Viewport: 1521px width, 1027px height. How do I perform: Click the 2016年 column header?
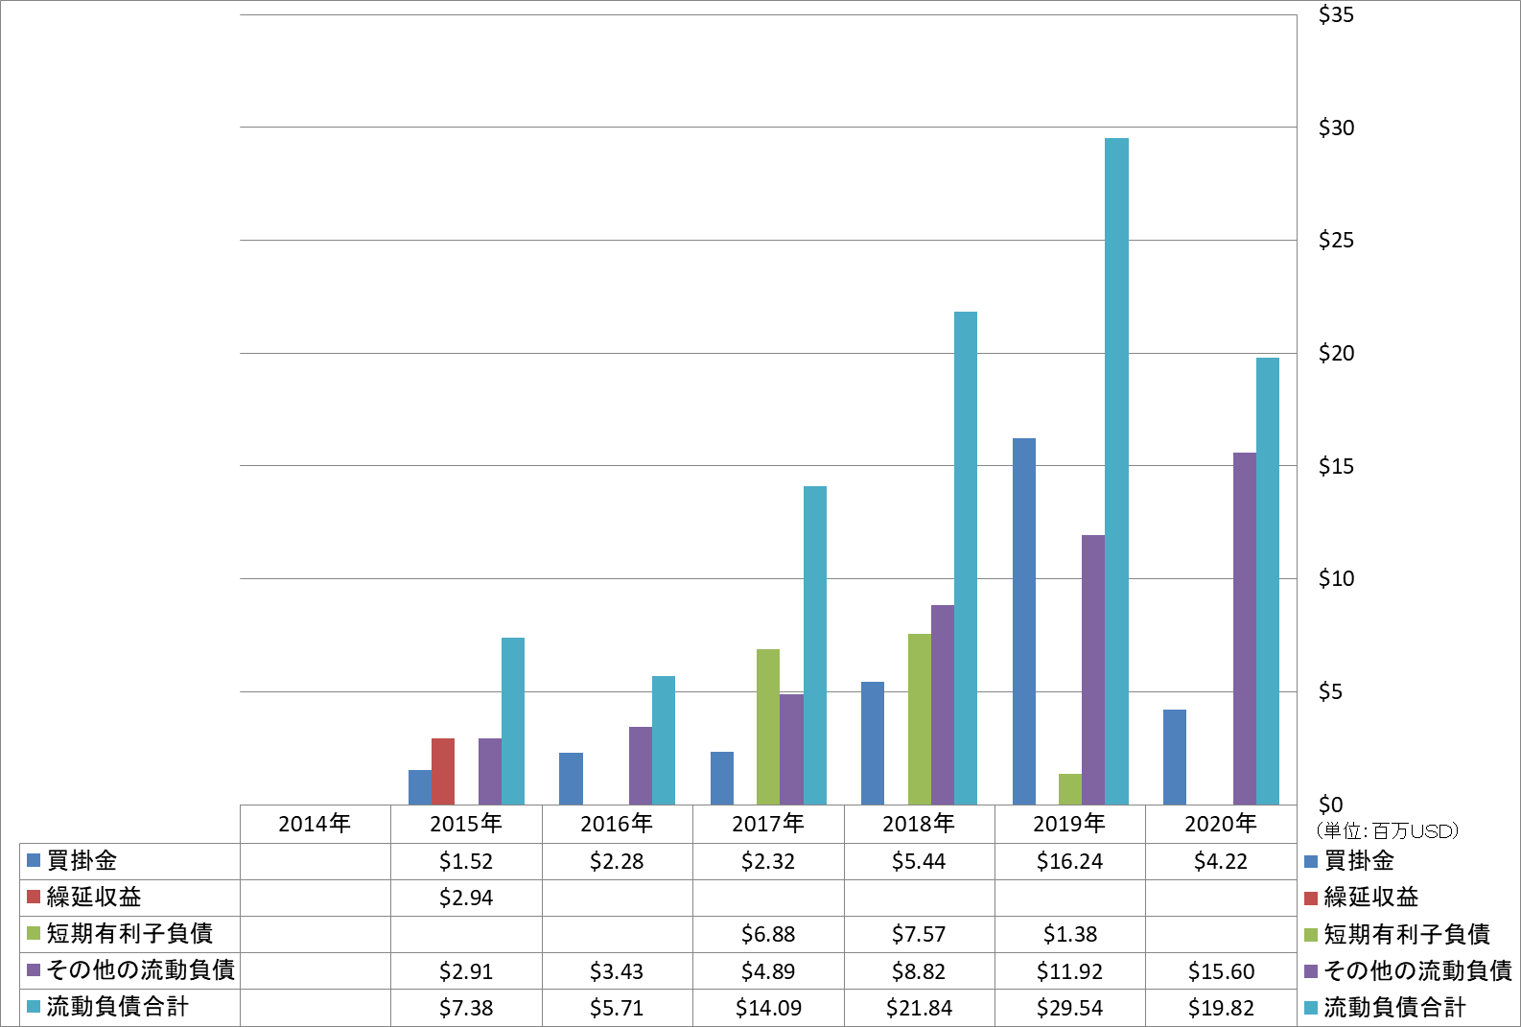617,824
